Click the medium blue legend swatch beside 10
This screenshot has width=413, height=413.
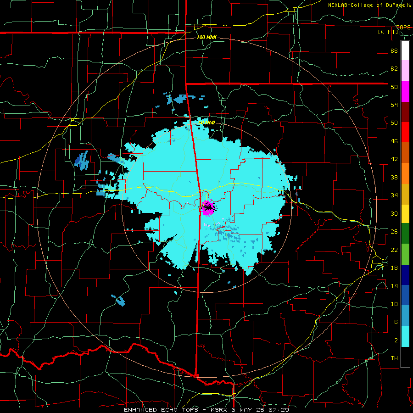pos(405,295)
